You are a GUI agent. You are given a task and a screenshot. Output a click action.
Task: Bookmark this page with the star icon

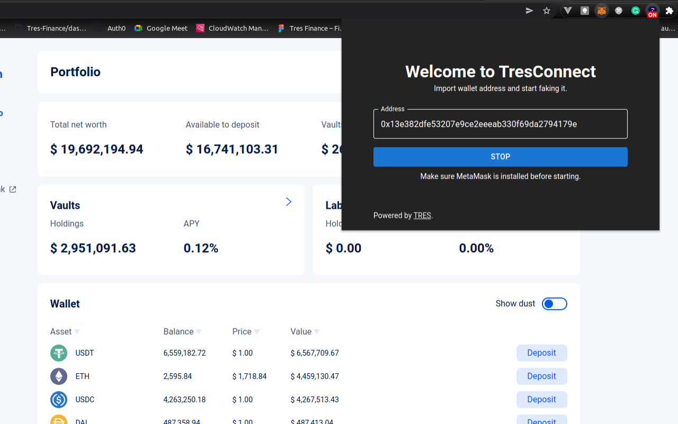pyautogui.click(x=546, y=10)
